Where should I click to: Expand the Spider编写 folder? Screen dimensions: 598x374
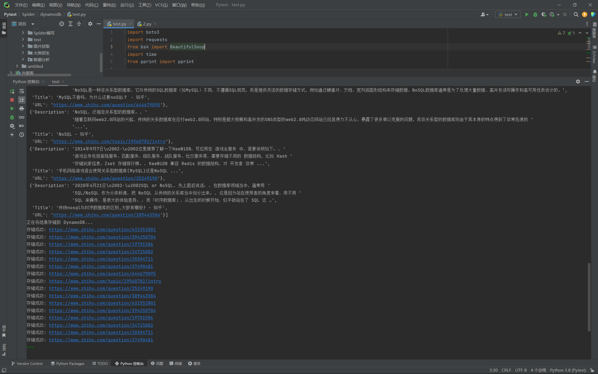[x=23, y=33]
